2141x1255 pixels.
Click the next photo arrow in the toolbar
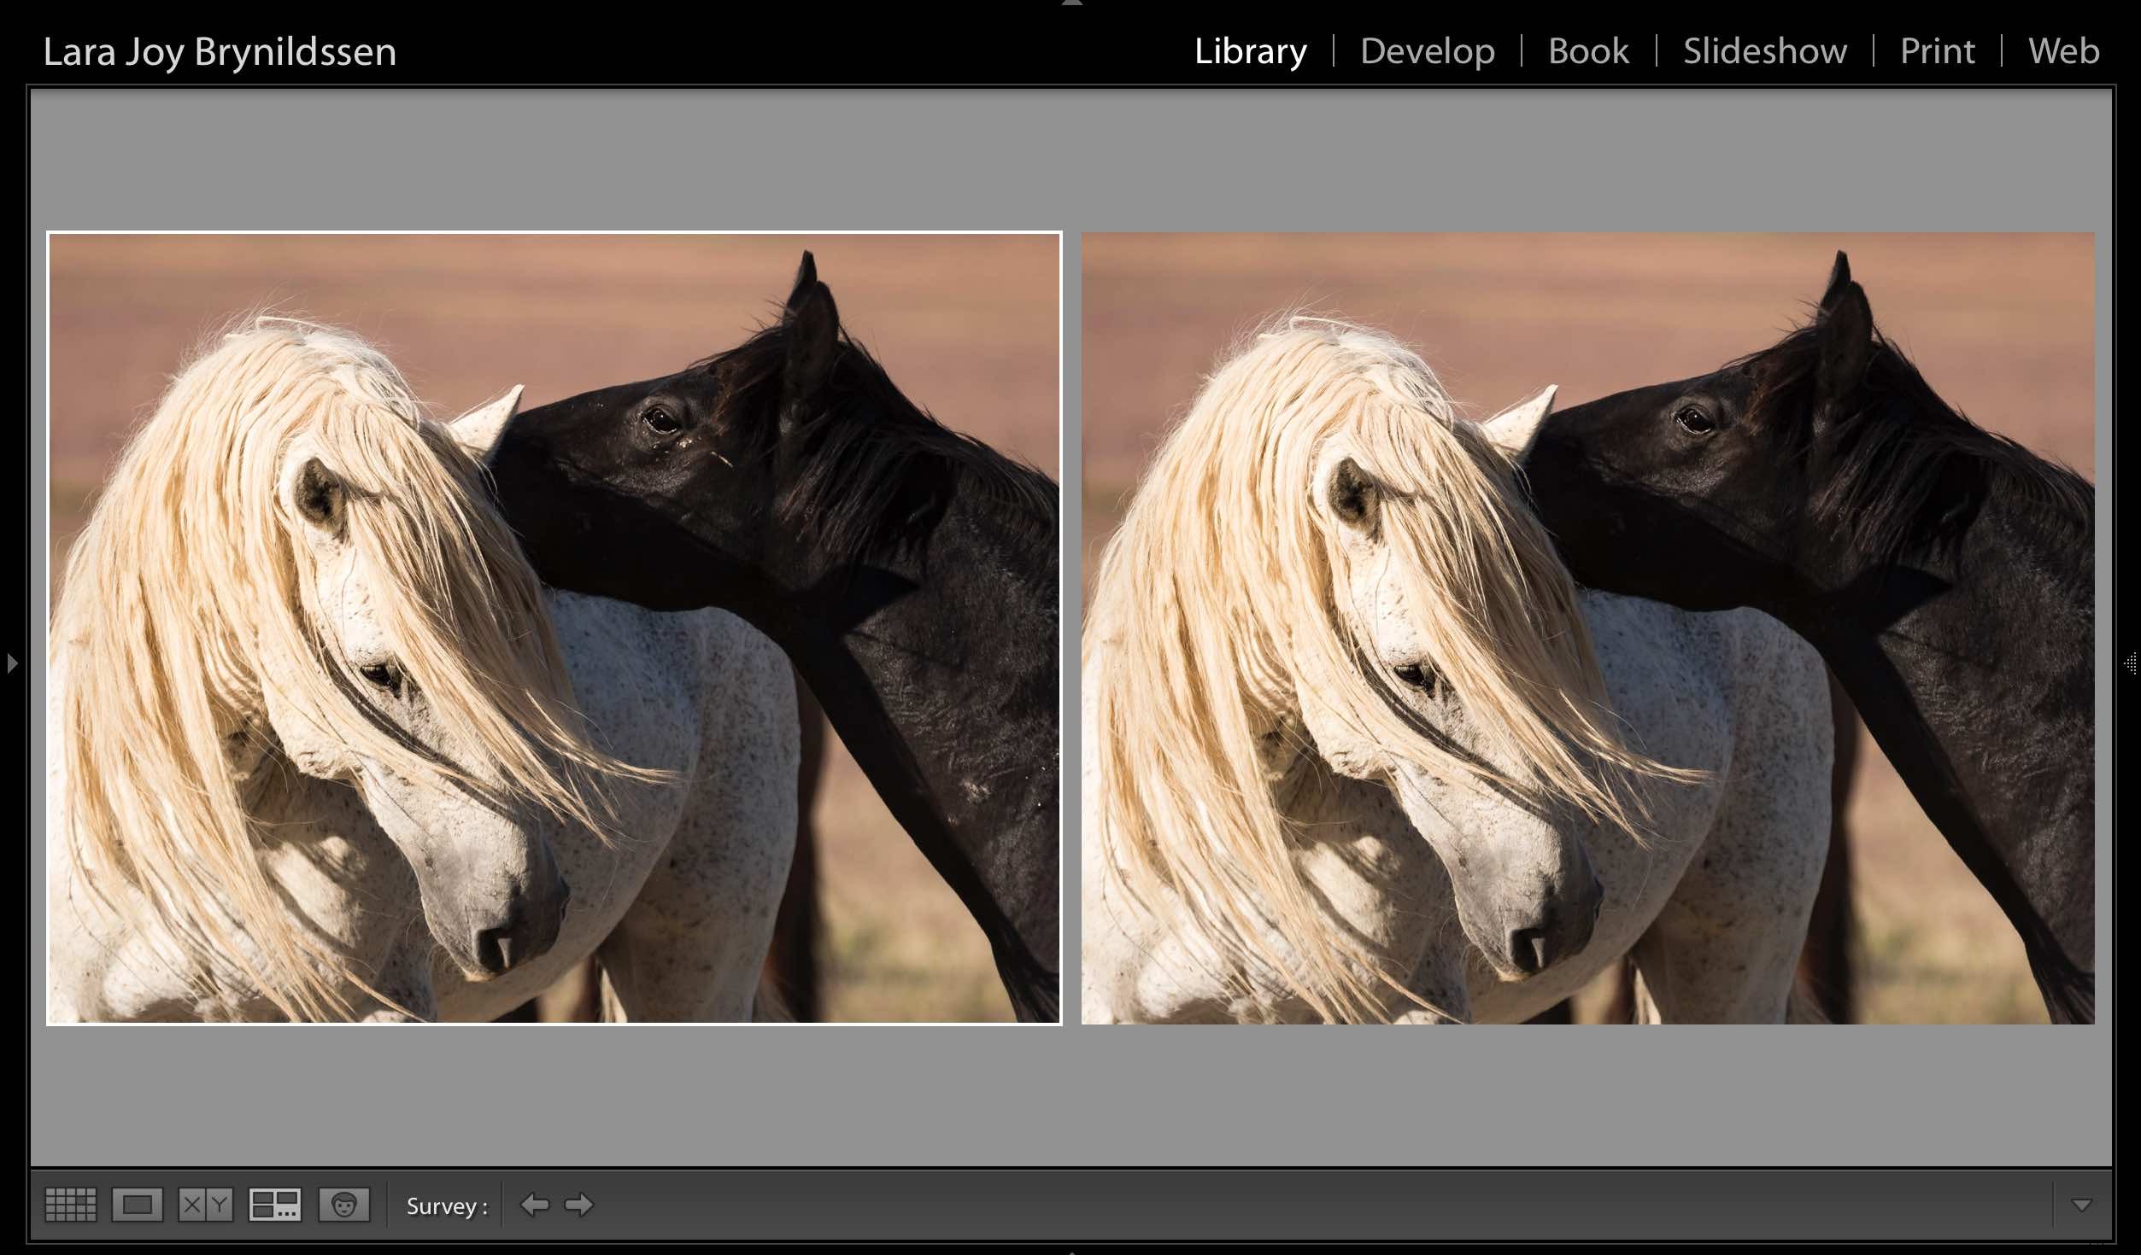point(579,1205)
